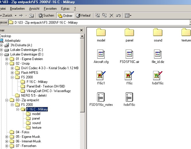Viewport: 191px width, 149px height.
Task: Expand the 07 - Fernsehen node
Action: [7, 146]
